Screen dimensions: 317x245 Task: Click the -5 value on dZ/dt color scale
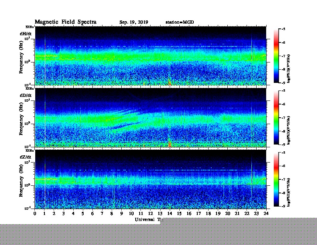(283, 153)
